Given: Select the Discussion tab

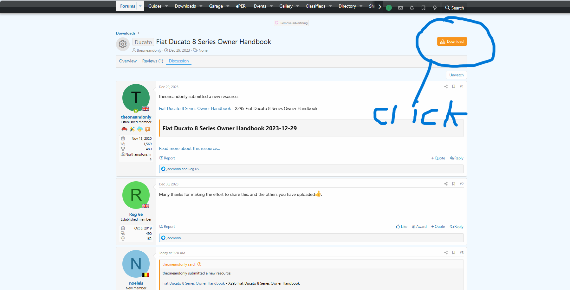Looking at the screenshot, I should [179, 61].
